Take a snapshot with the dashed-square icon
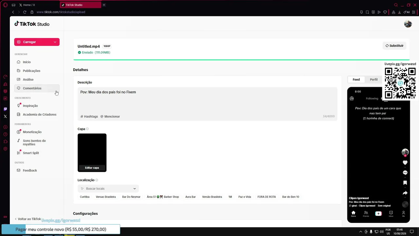 (x=367, y=12)
